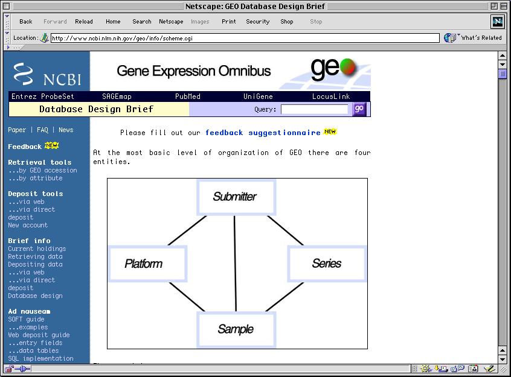511x377 pixels.
Task: Click the NCBI logo
Action: [47, 75]
